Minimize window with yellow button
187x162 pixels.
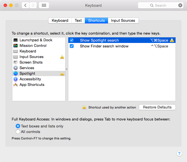click(11, 5)
